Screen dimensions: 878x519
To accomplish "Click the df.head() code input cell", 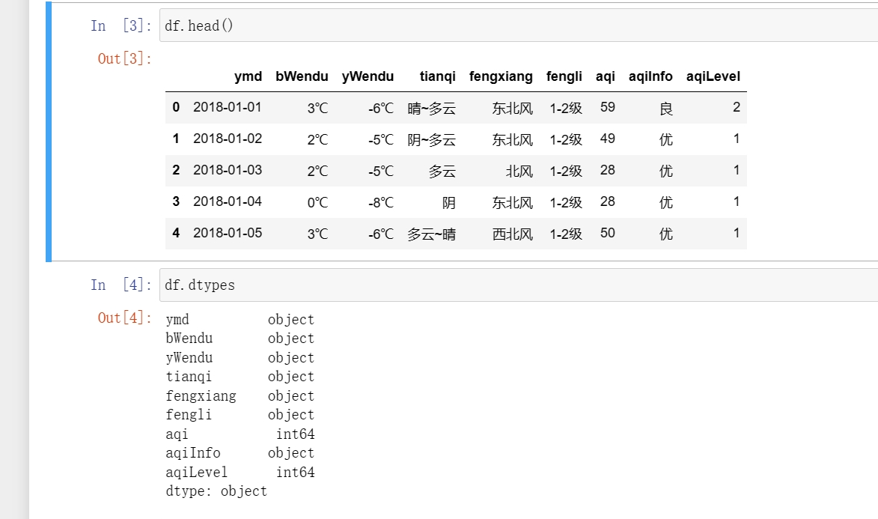I will (516, 26).
